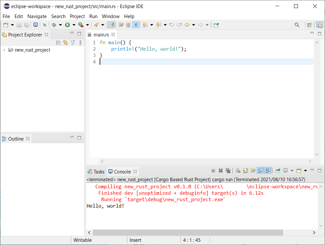Toggle Link with Editor in Project Explorer
This screenshot has height=245, width=325.
click(65, 43)
